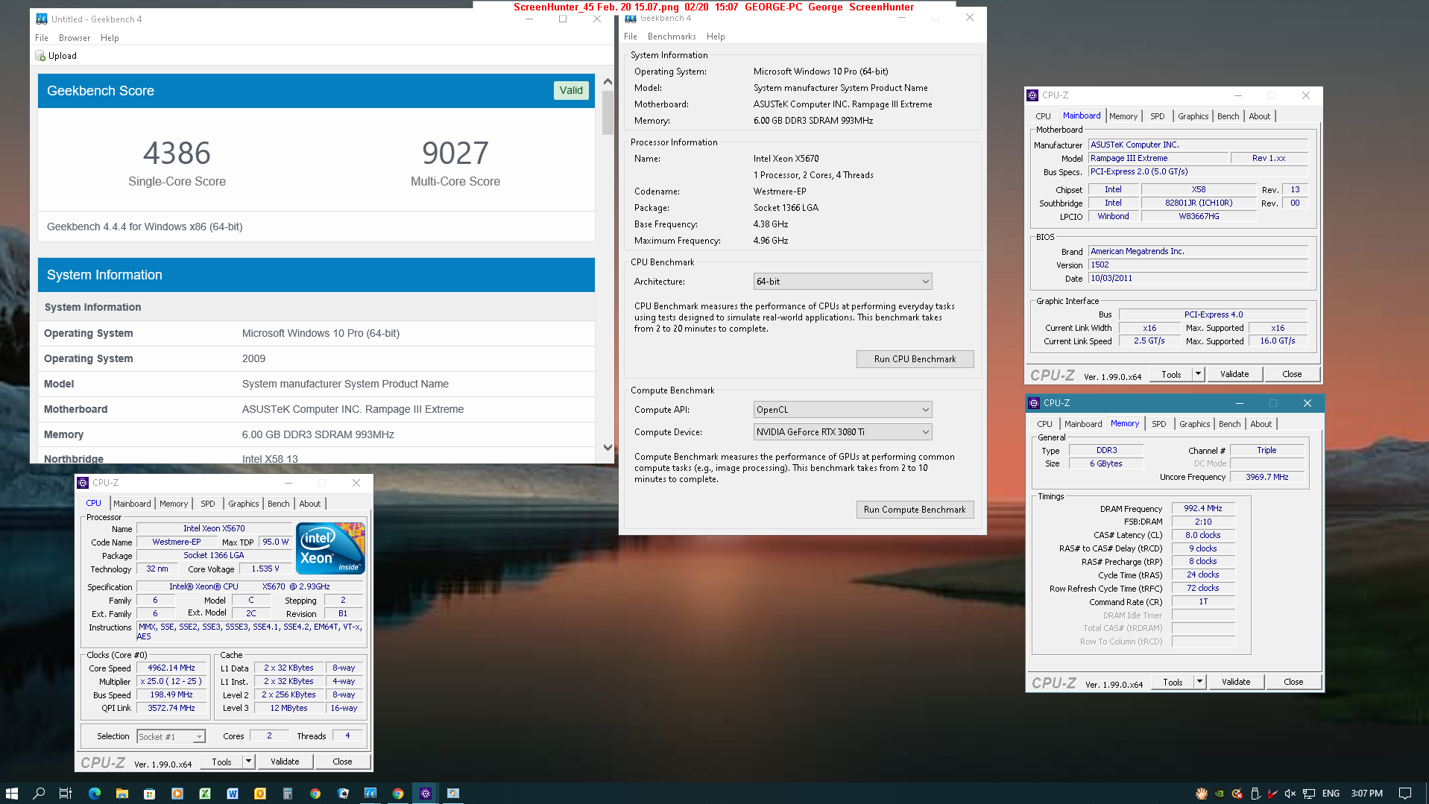
Task: Click the Core Speed 4962.14 MHz field
Action: [x=171, y=668]
